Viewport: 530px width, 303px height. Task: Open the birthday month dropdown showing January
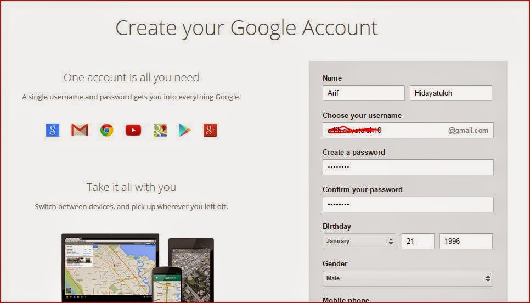[359, 241]
